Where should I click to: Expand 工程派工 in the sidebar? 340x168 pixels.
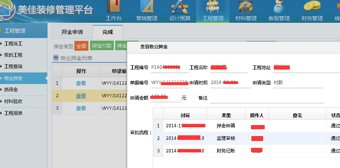point(13,43)
